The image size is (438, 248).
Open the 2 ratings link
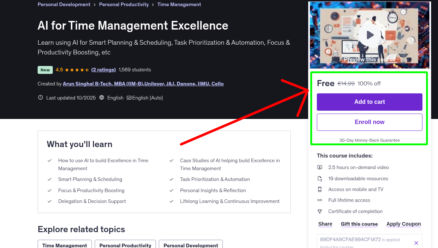tap(103, 70)
